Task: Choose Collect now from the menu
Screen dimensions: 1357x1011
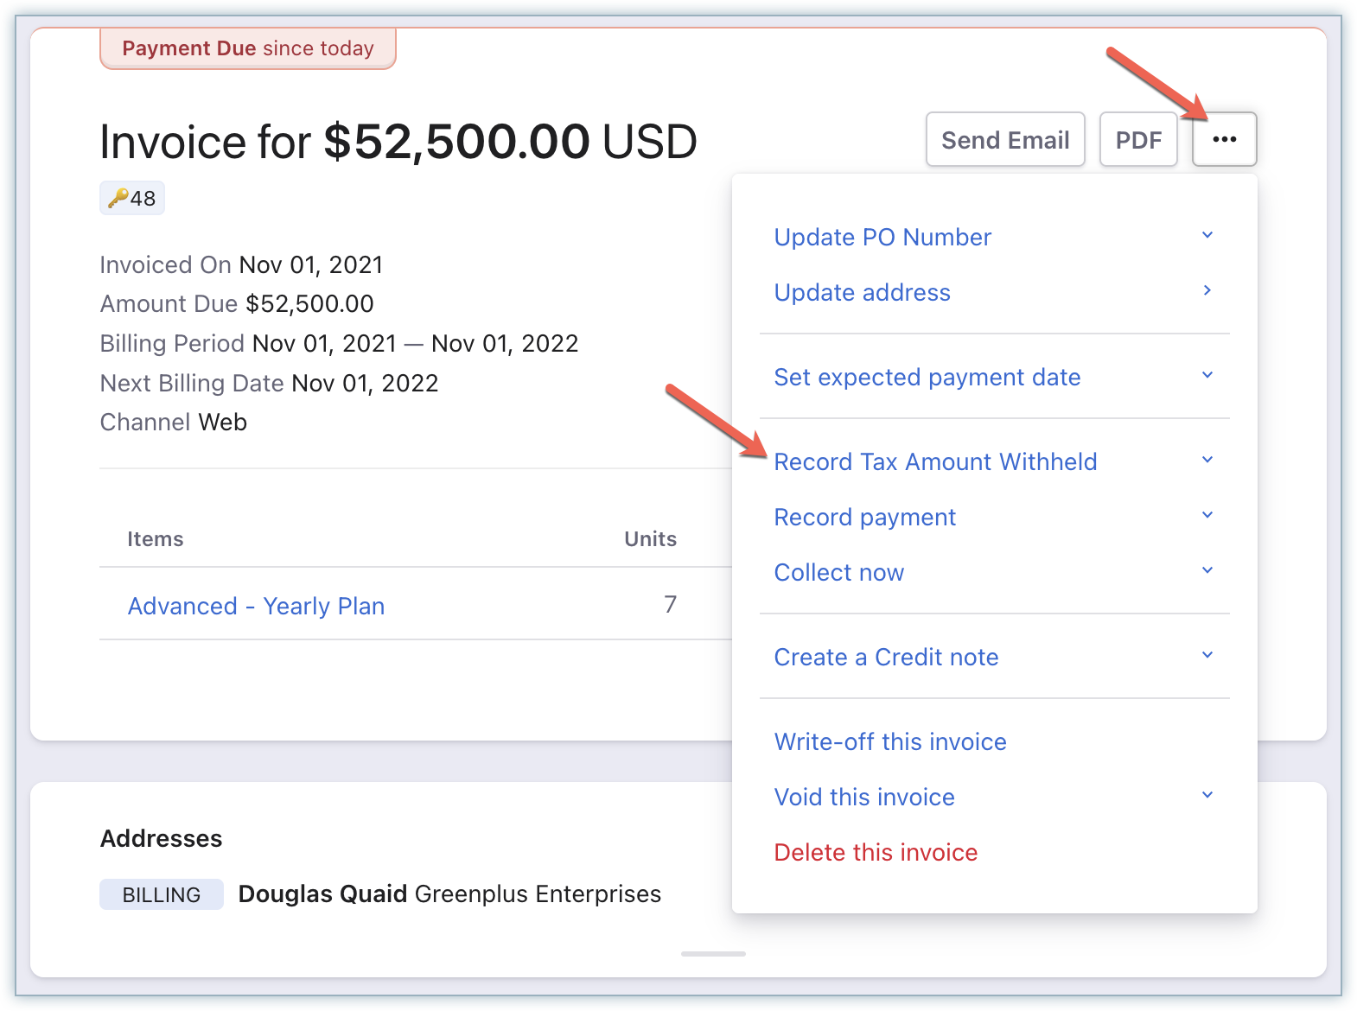Action: click(838, 573)
